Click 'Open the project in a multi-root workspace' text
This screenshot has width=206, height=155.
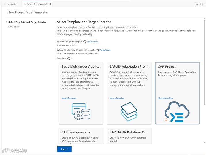[77, 54]
